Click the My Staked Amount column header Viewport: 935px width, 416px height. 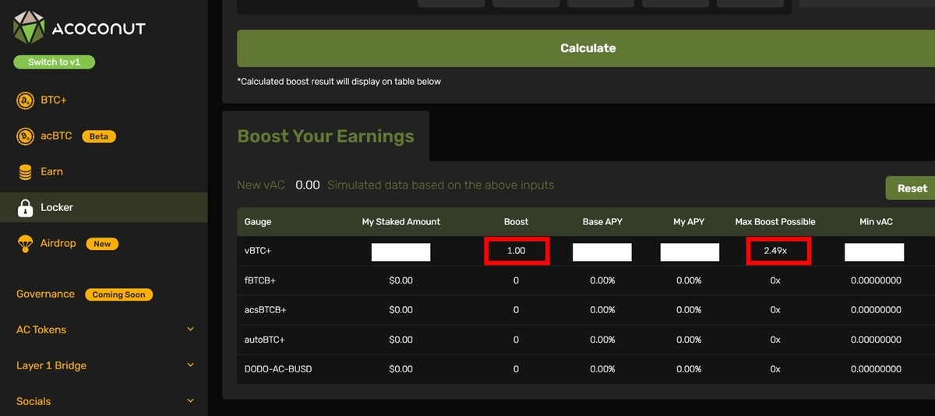[x=400, y=222]
